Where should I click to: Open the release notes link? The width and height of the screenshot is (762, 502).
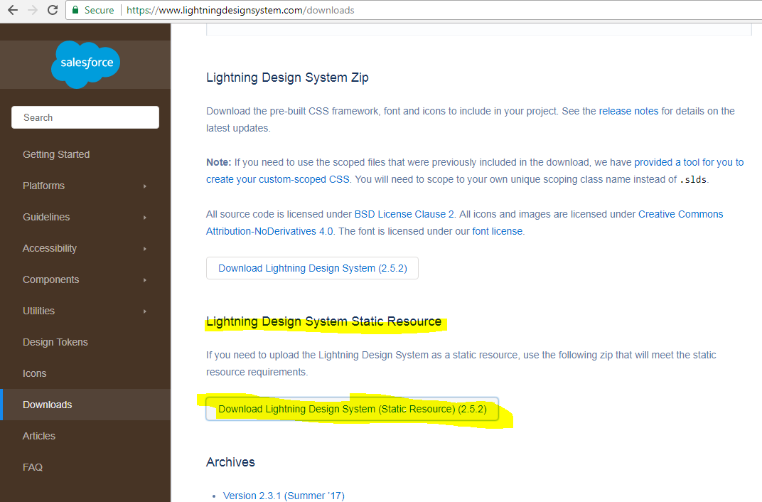(x=628, y=111)
